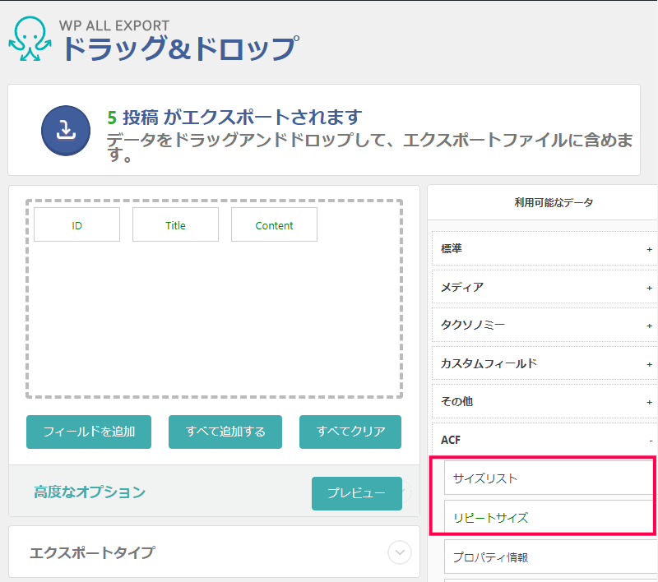Expand the エクスポートタイプ chevron
Image resolution: width=658 pixels, height=582 pixels.
tap(399, 552)
